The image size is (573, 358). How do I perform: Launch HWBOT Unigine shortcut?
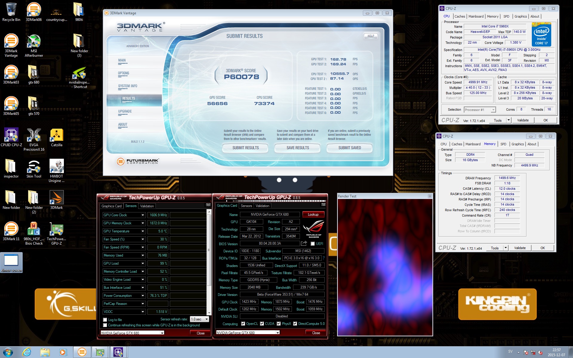56,171
